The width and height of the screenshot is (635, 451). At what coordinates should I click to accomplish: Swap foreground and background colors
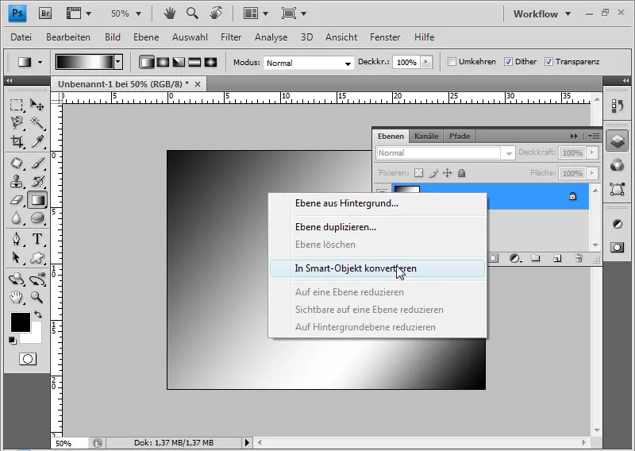point(38,314)
